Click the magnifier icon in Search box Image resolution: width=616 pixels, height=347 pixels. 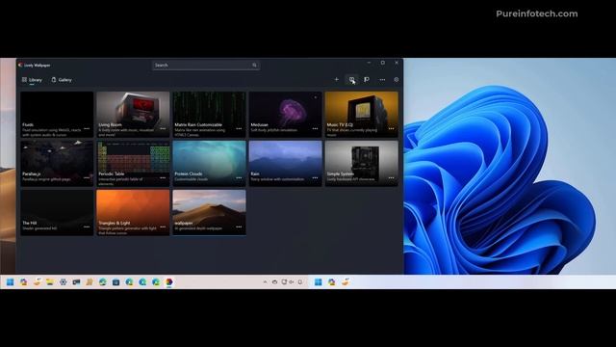pyautogui.click(x=254, y=66)
